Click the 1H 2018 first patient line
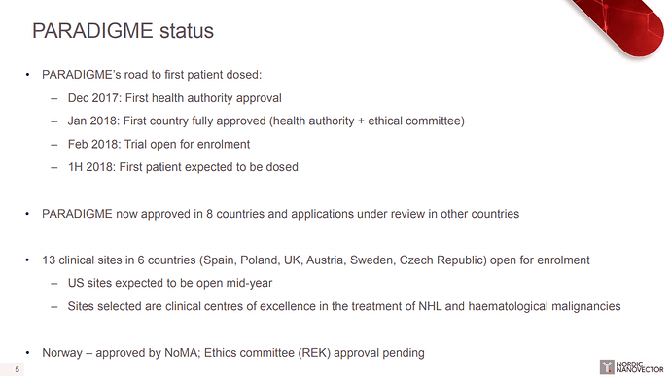Viewport: 671px width, 381px height. tap(183, 167)
